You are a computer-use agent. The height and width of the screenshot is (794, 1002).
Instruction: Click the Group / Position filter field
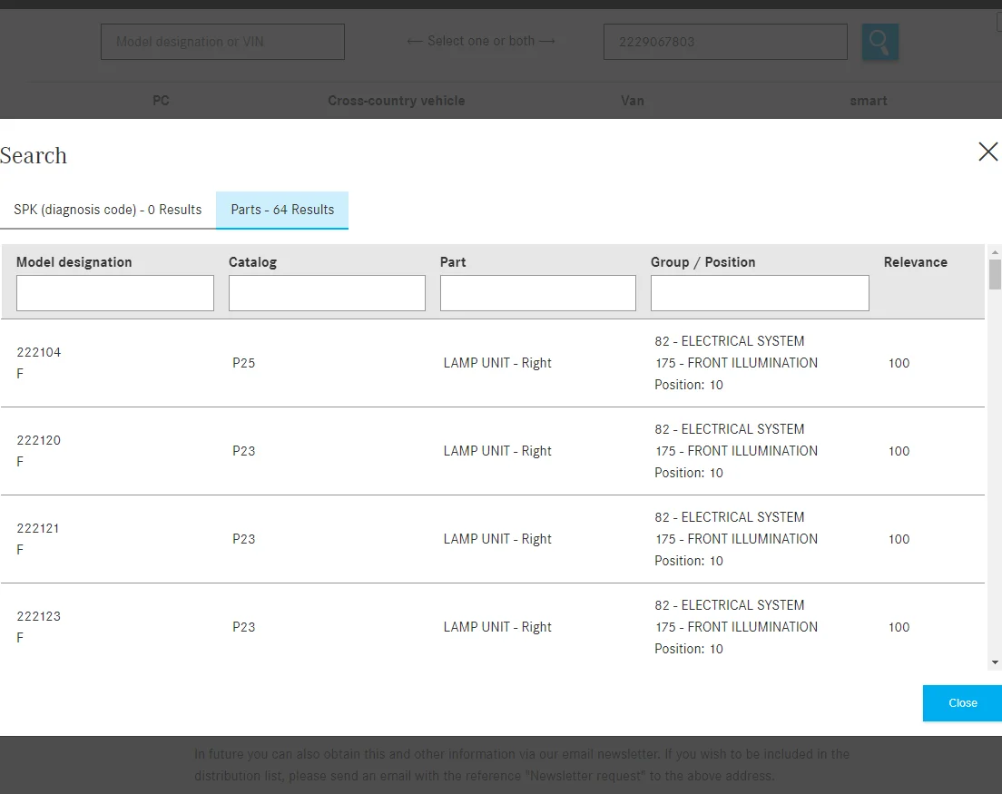point(760,293)
